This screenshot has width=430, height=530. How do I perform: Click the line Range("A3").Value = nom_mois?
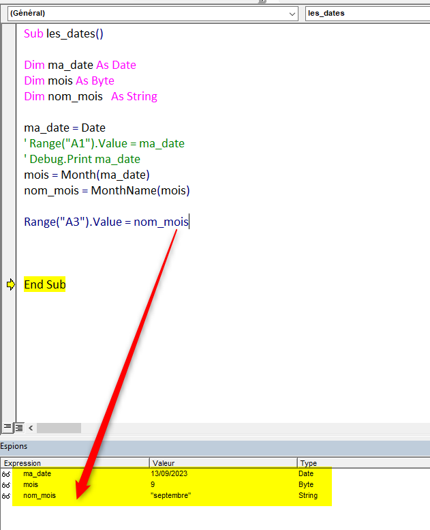(106, 222)
